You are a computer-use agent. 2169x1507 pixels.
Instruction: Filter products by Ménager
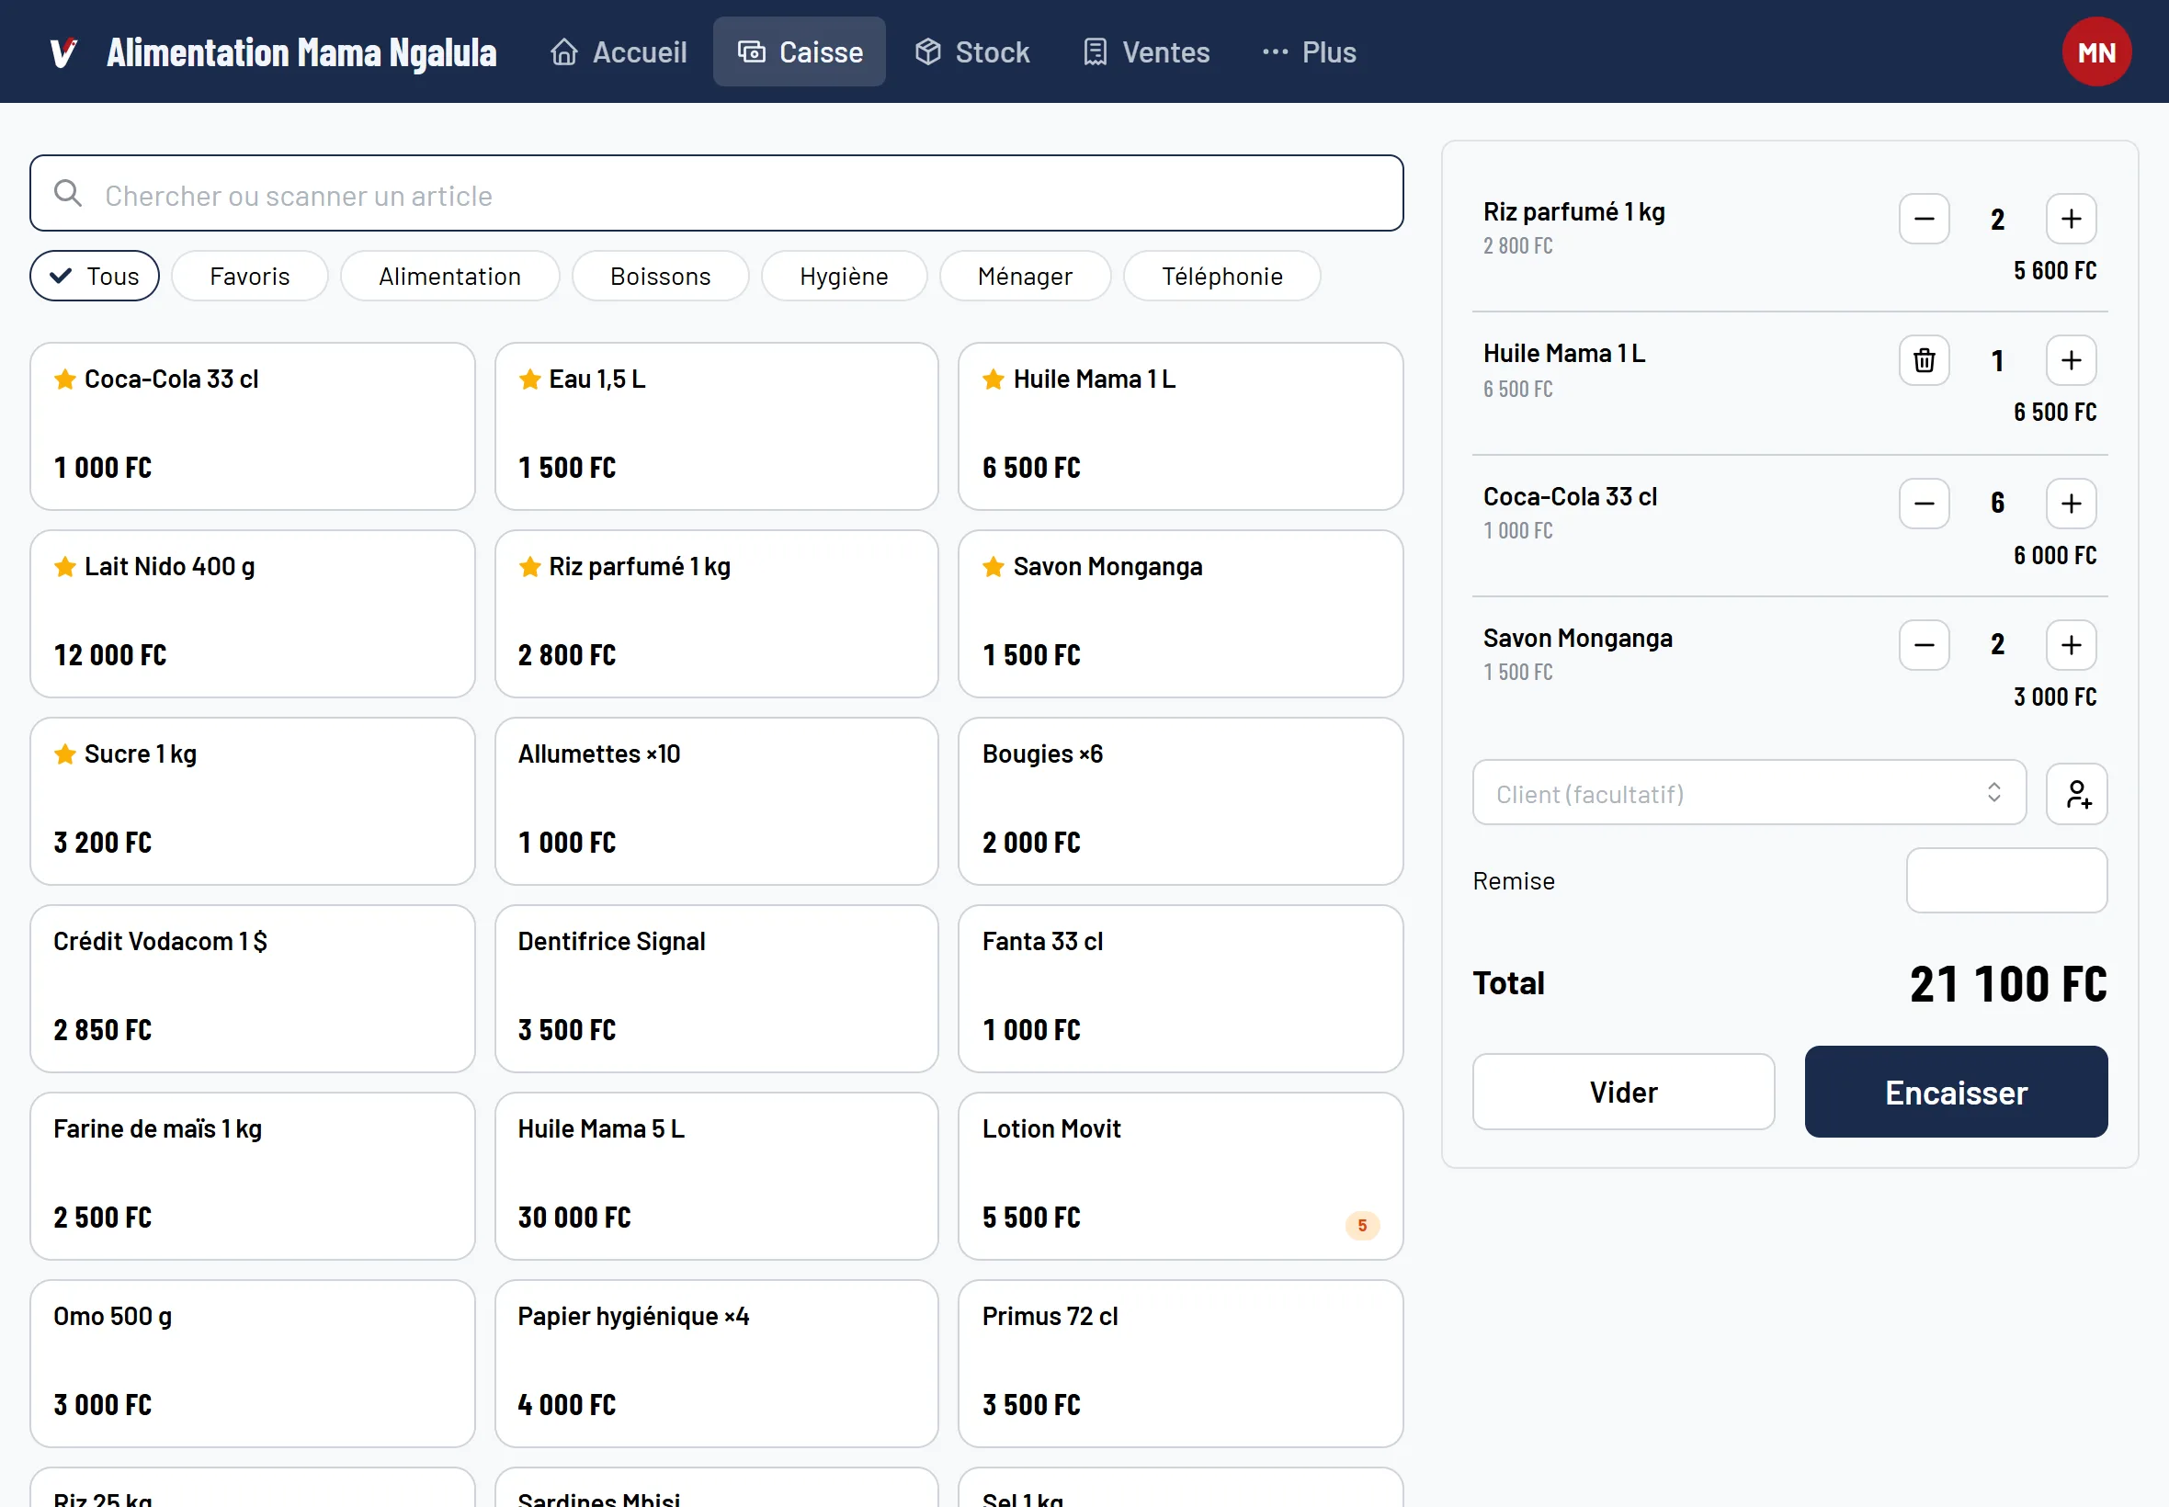coord(1025,276)
